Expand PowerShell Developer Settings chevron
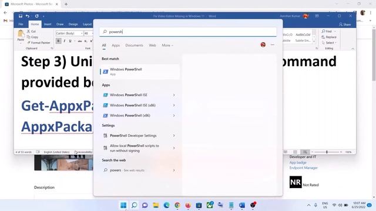Image resolution: width=376 pixels, height=211 pixels. pos(174,135)
